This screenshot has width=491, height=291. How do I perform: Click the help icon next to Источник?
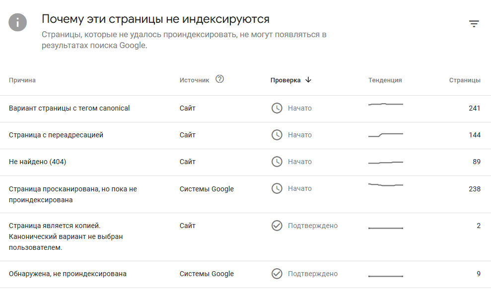[220, 79]
